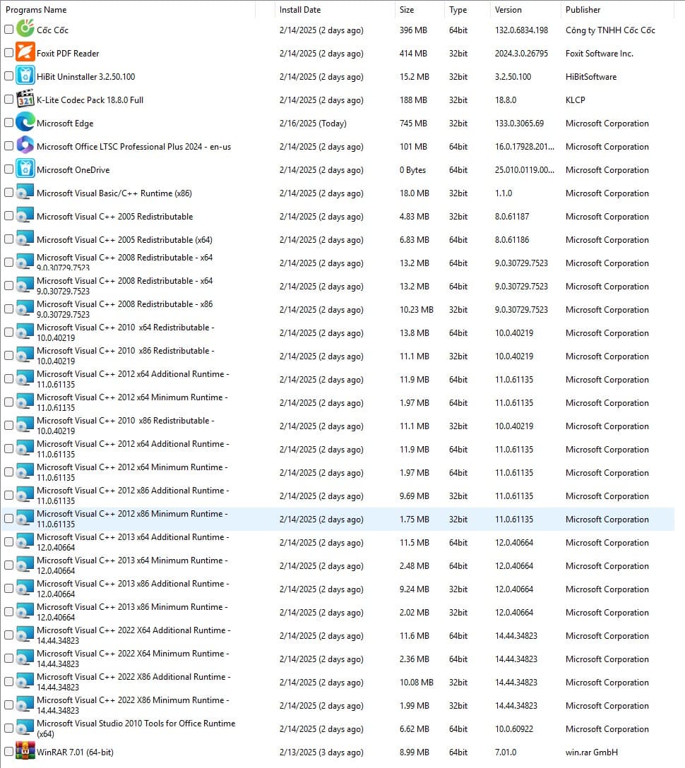Screen dimensions: 685x768
Task: Click version "132.0.6834.198"
Action: (521, 30)
